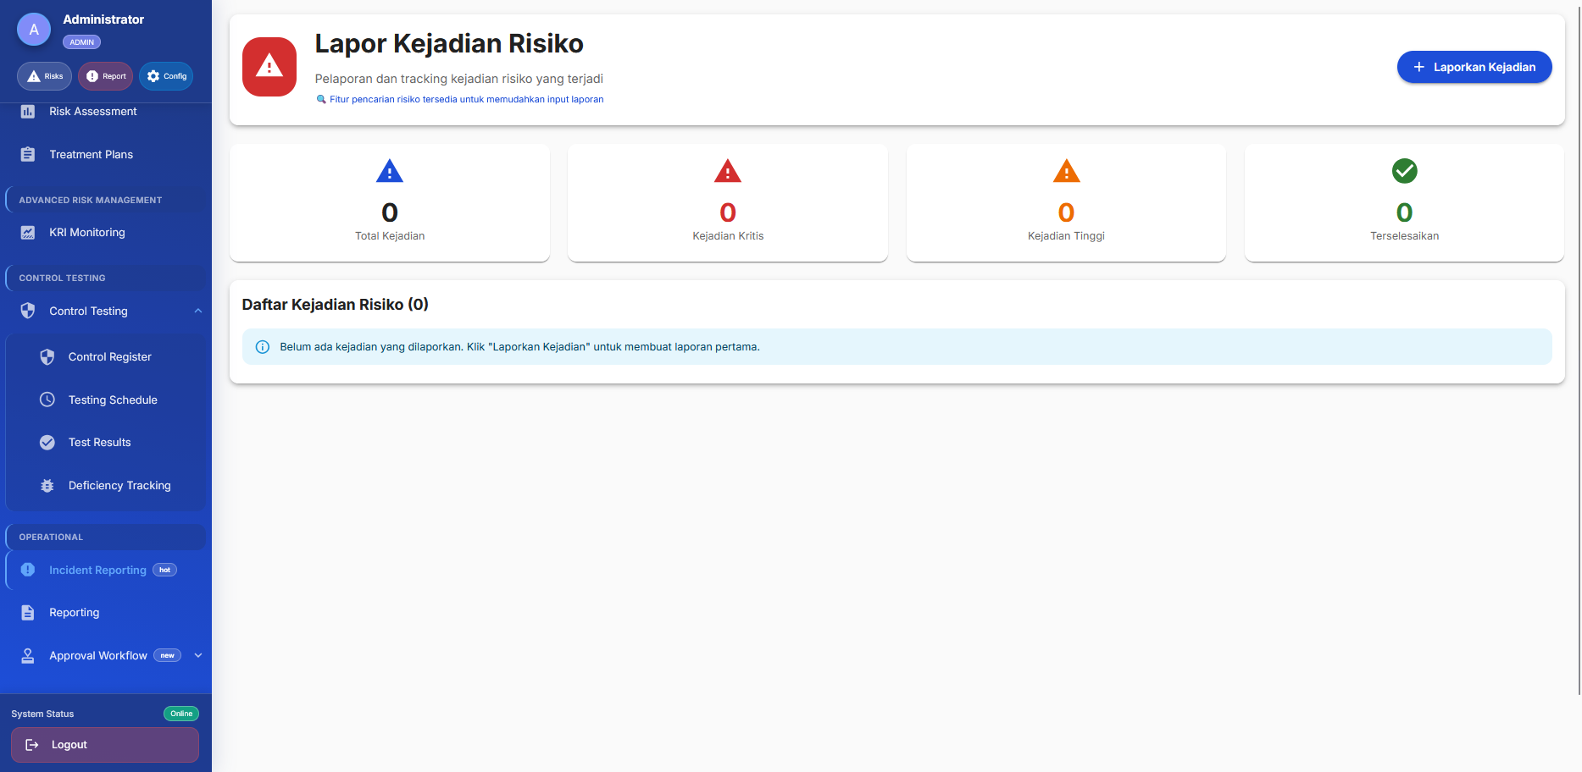Open KRI Monitoring from the sidebar
Viewport: 1582px width, 772px height.
click(x=86, y=233)
